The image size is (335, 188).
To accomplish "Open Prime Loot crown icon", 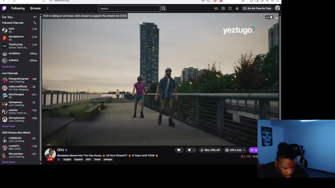I will click(x=216, y=8).
